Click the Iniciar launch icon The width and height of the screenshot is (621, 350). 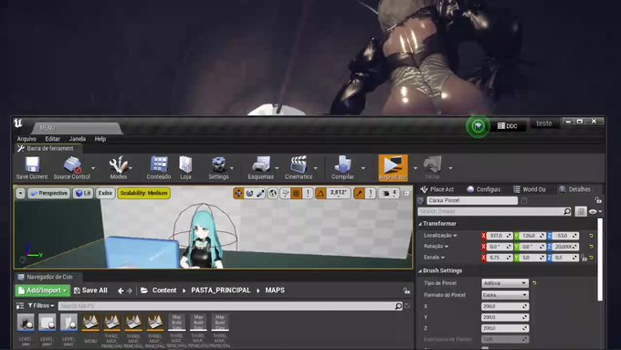(432, 168)
